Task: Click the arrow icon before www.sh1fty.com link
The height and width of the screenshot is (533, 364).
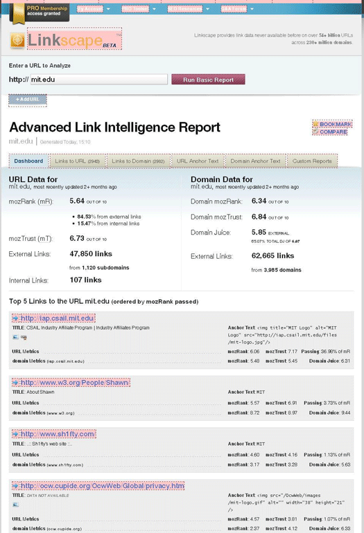Action: [16, 434]
